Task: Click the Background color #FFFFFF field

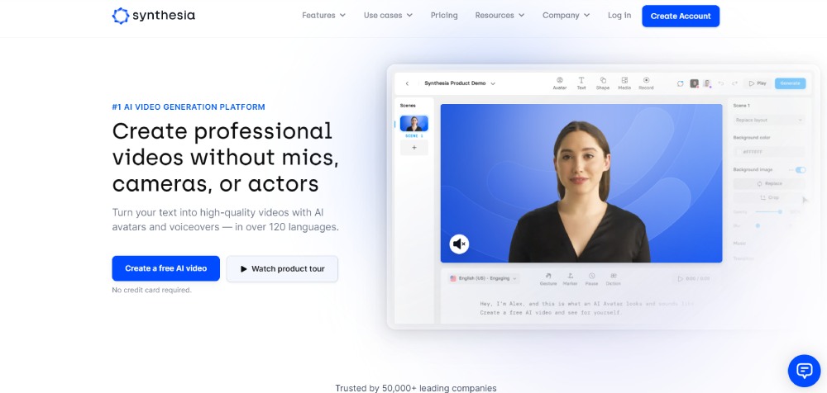Action: tap(769, 152)
